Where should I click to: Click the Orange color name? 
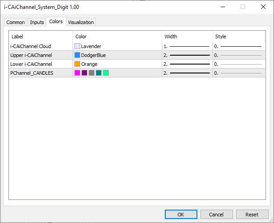point(89,64)
